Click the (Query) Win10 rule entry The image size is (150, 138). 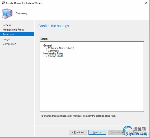pyautogui.click(x=55, y=56)
